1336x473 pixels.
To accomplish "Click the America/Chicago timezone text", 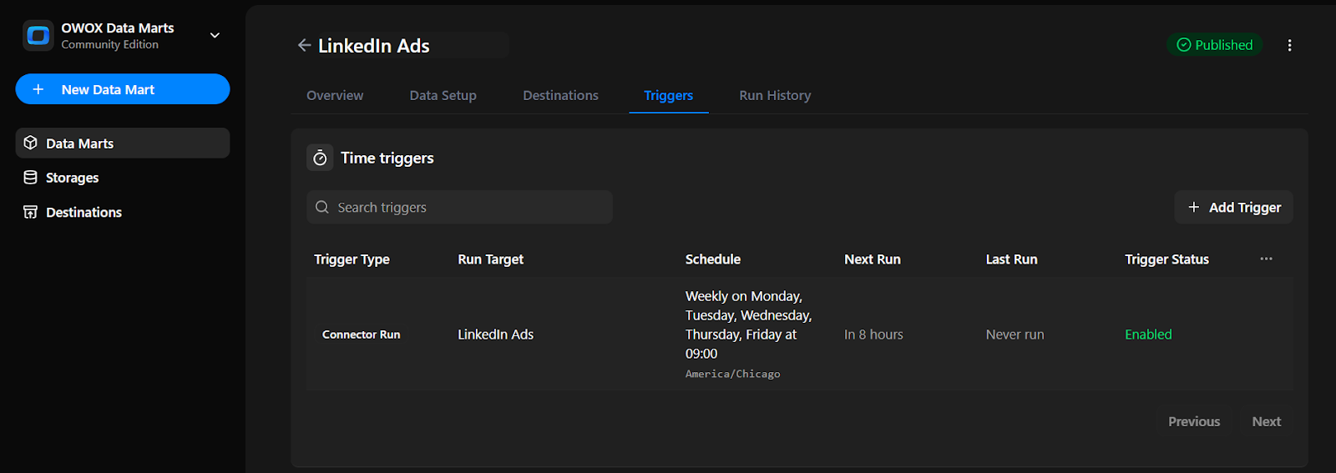I will pyautogui.click(x=733, y=374).
